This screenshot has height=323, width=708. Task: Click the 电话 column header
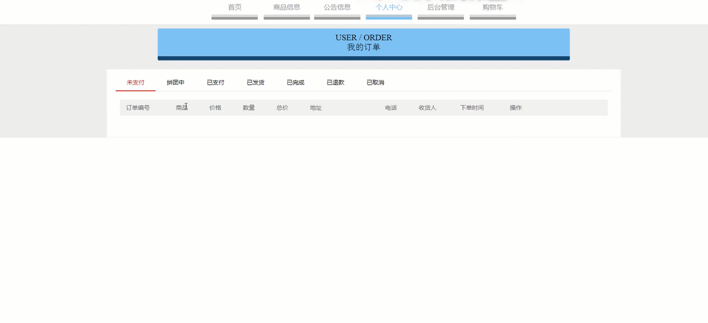coord(391,107)
